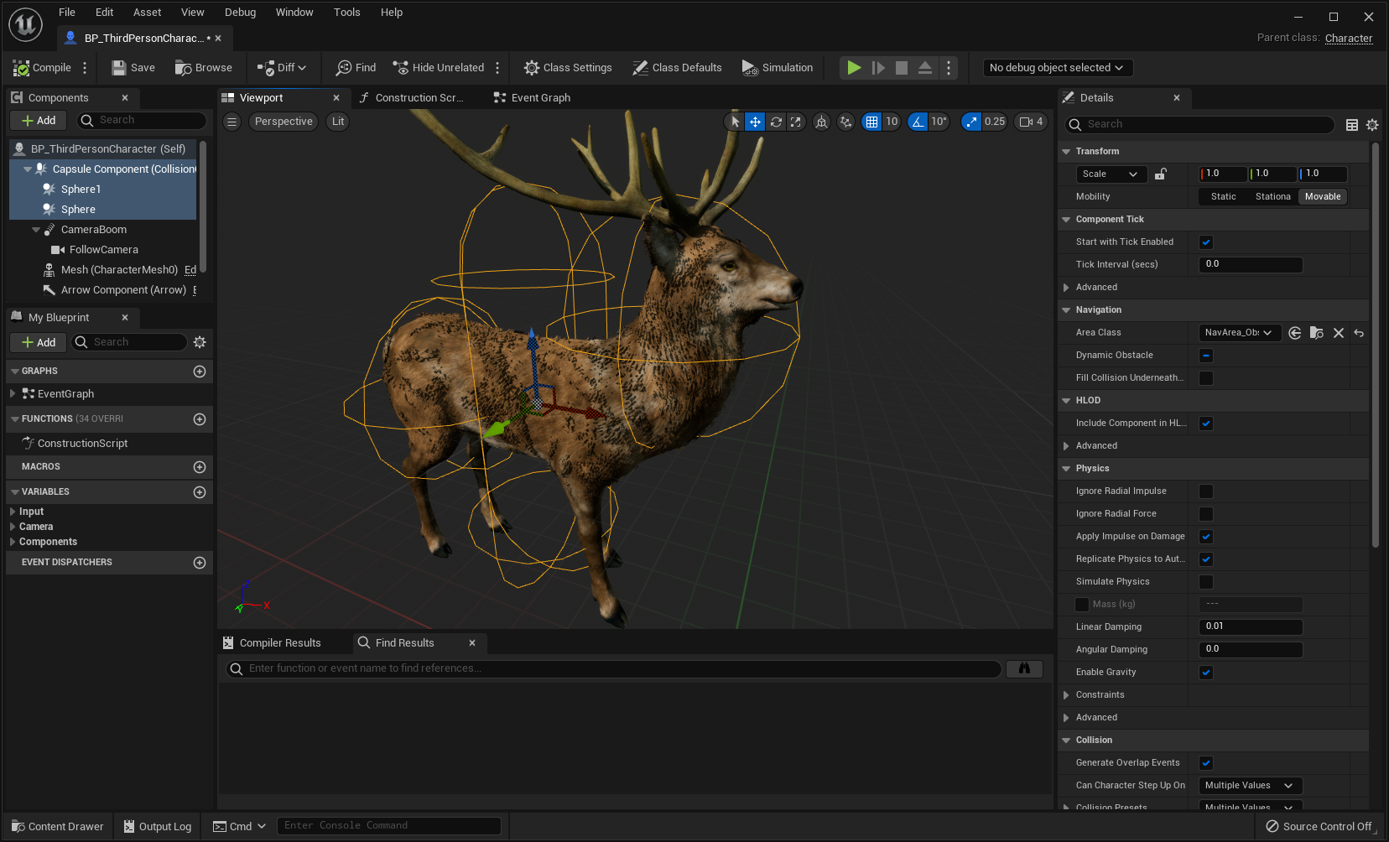This screenshot has height=842, width=1389.
Task: Toggle Include Component in HLOD checkbox
Action: click(1206, 424)
